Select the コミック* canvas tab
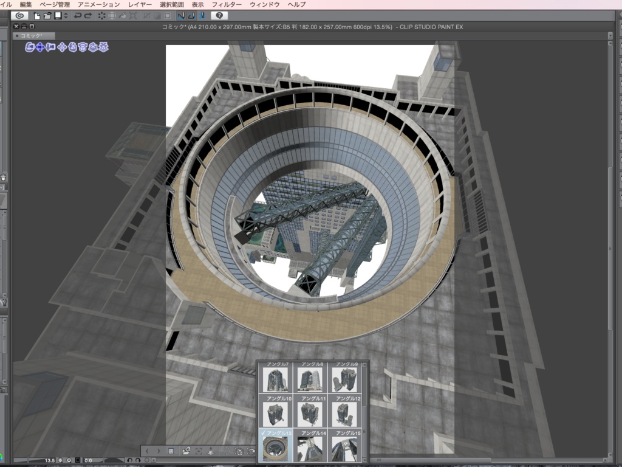Image resolution: width=622 pixels, height=467 pixels. [34, 36]
